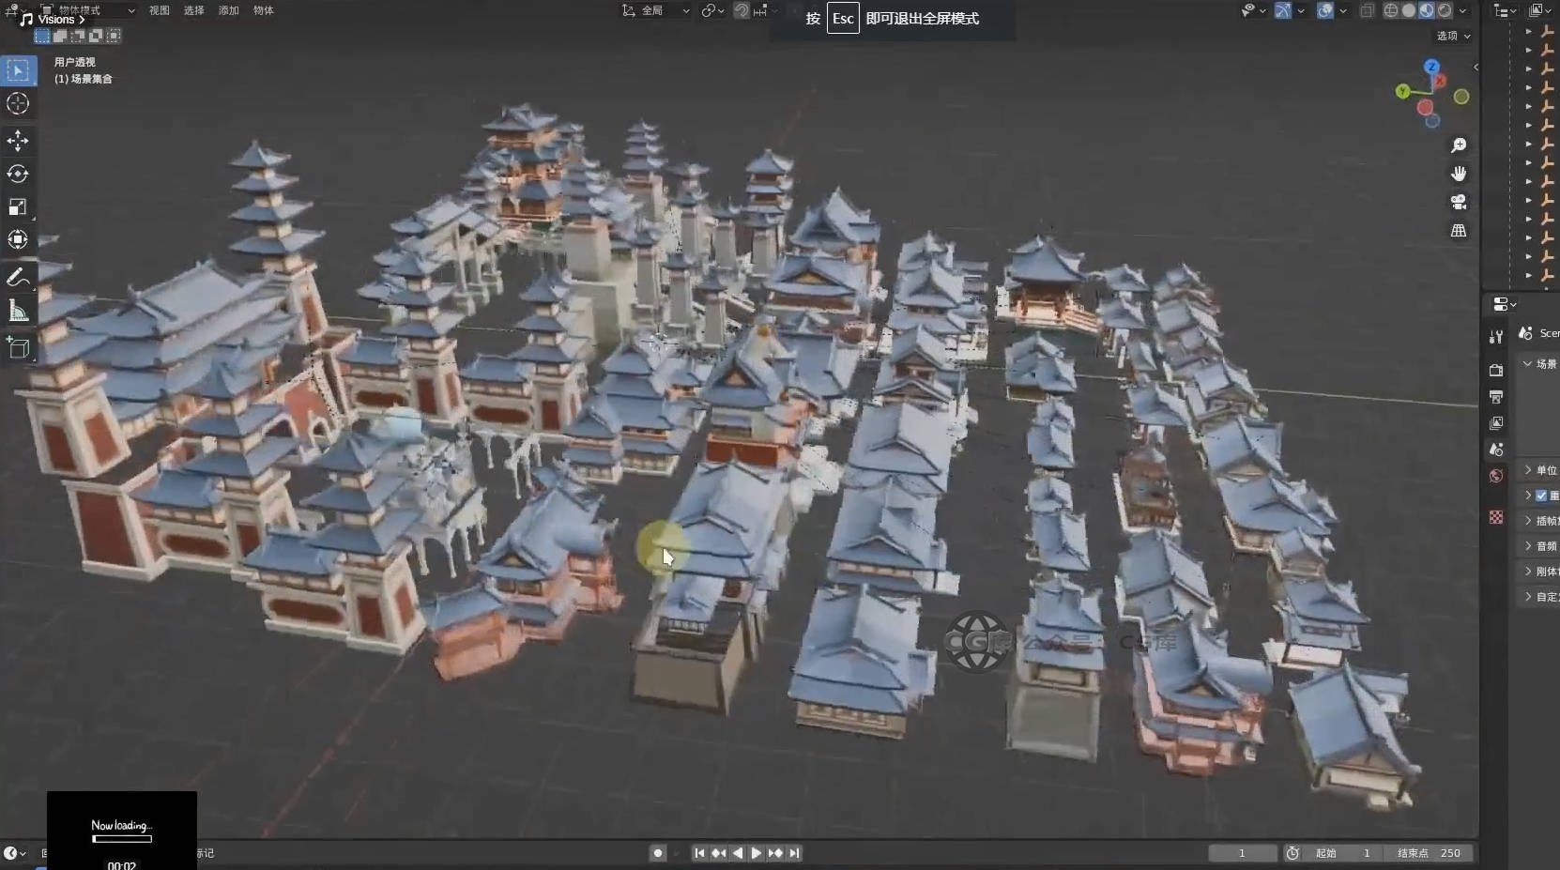Toggle the gravity checkbox in scene properties

tap(1541, 496)
